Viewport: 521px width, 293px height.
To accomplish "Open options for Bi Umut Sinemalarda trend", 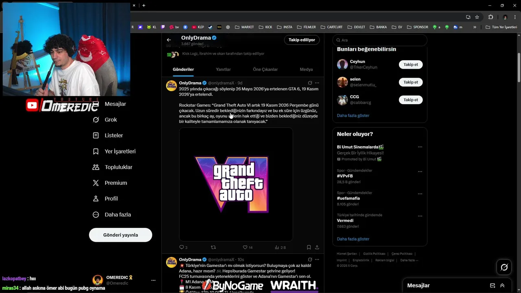I will coord(420,147).
